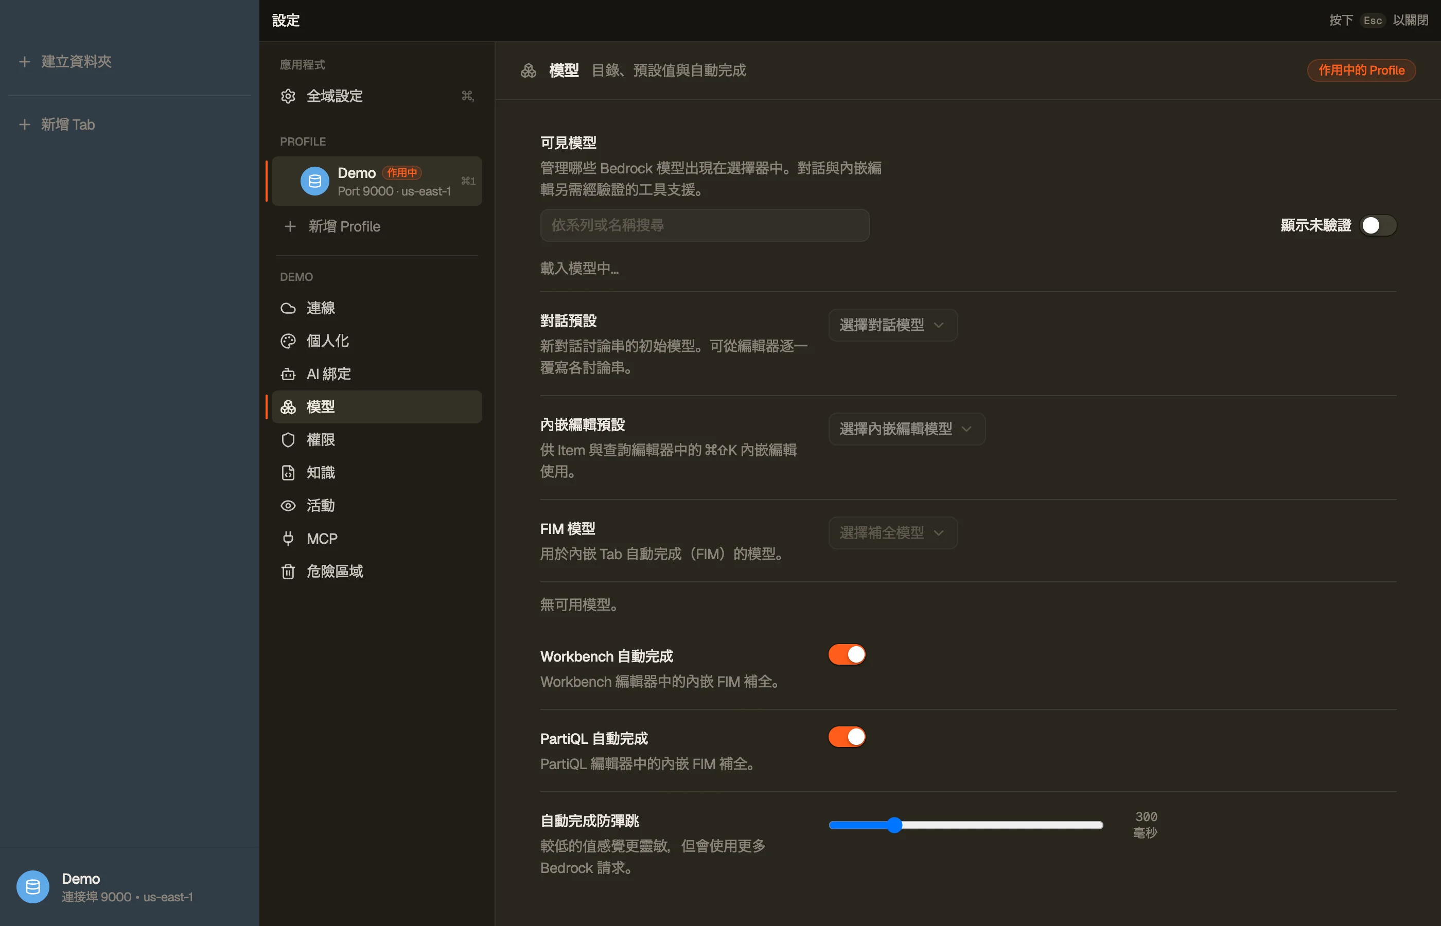Screen dimensions: 1441x926
Task: Select the 模型 settings page
Action: 377,407
